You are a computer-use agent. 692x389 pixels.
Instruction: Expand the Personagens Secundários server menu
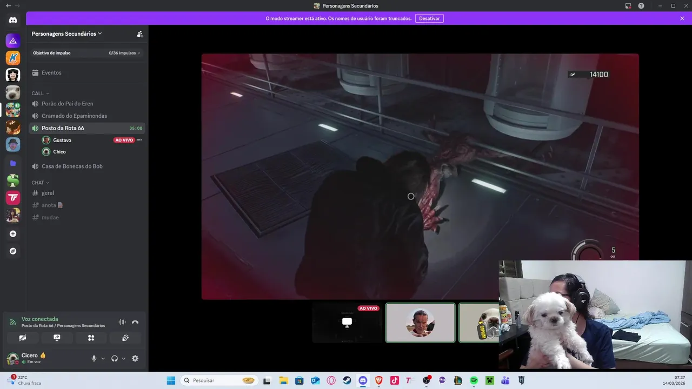coord(67,33)
